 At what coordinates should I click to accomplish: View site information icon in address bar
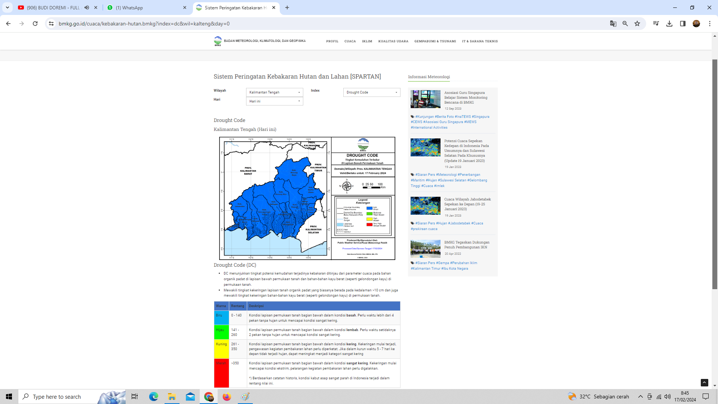(x=51, y=24)
